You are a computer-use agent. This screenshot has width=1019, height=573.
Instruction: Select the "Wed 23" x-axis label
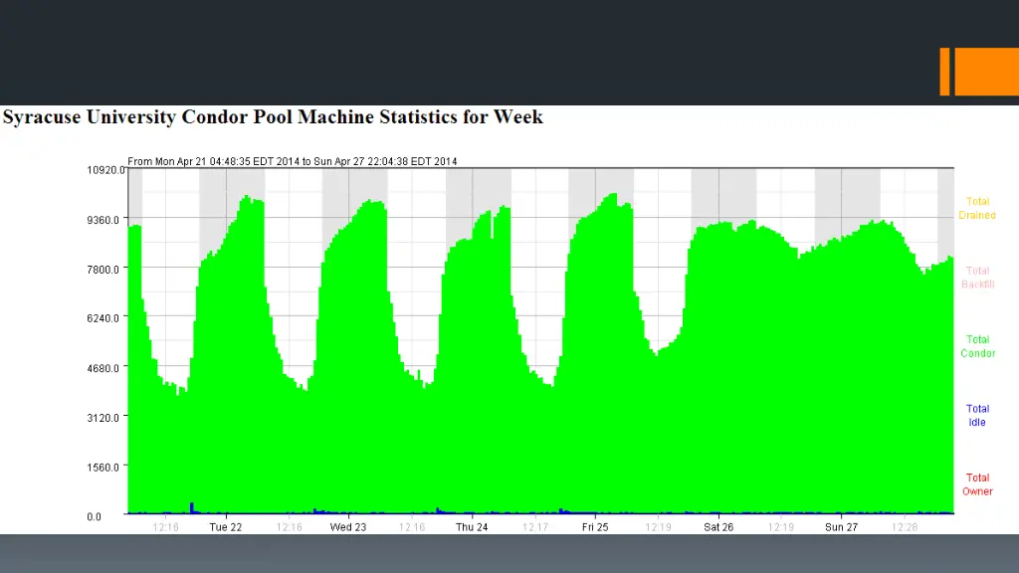[348, 527]
